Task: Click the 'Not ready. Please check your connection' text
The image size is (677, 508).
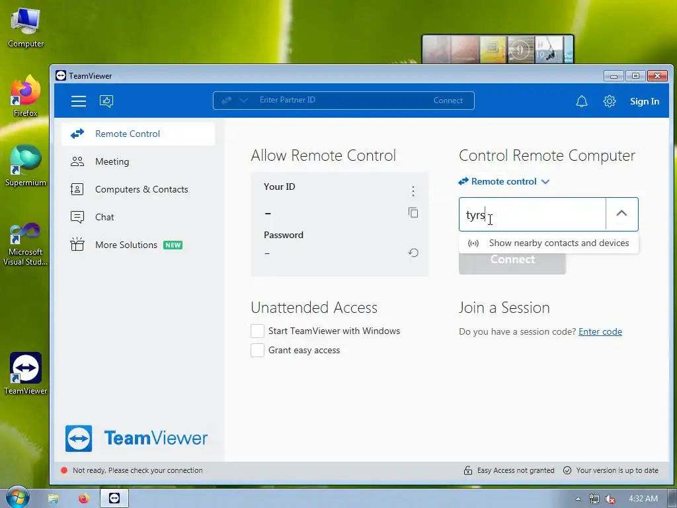Action: (138, 470)
